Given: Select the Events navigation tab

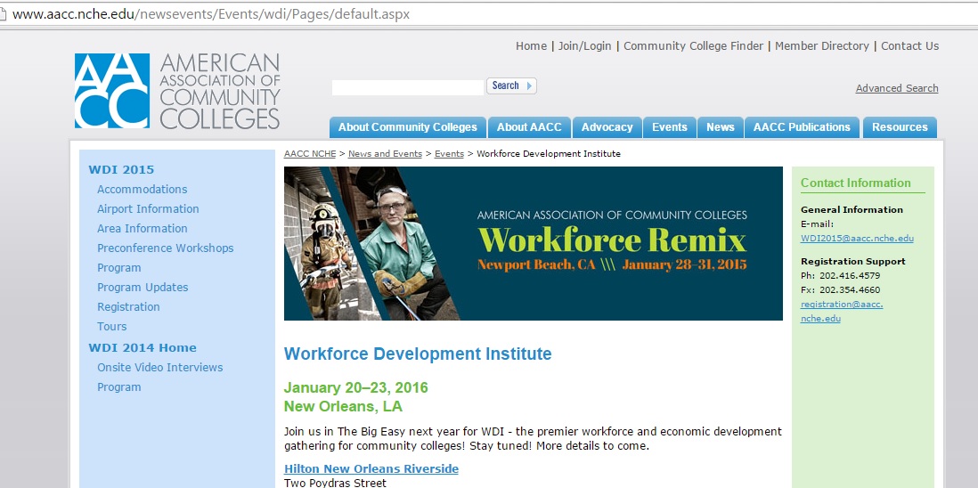Looking at the screenshot, I should tap(669, 127).
